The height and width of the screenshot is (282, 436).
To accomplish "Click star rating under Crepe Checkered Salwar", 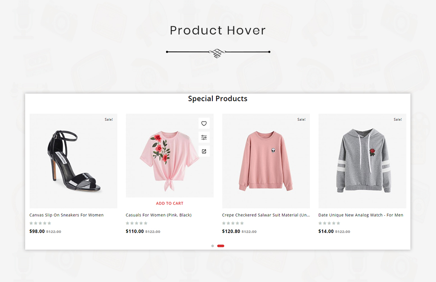I will tap(233, 223).
